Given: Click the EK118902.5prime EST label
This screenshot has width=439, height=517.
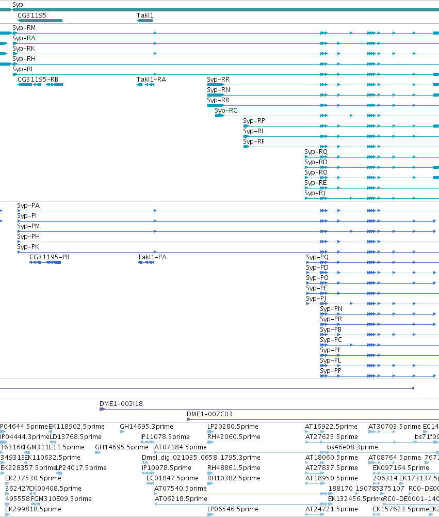Looking at the screenshot, I should [76, 427].
